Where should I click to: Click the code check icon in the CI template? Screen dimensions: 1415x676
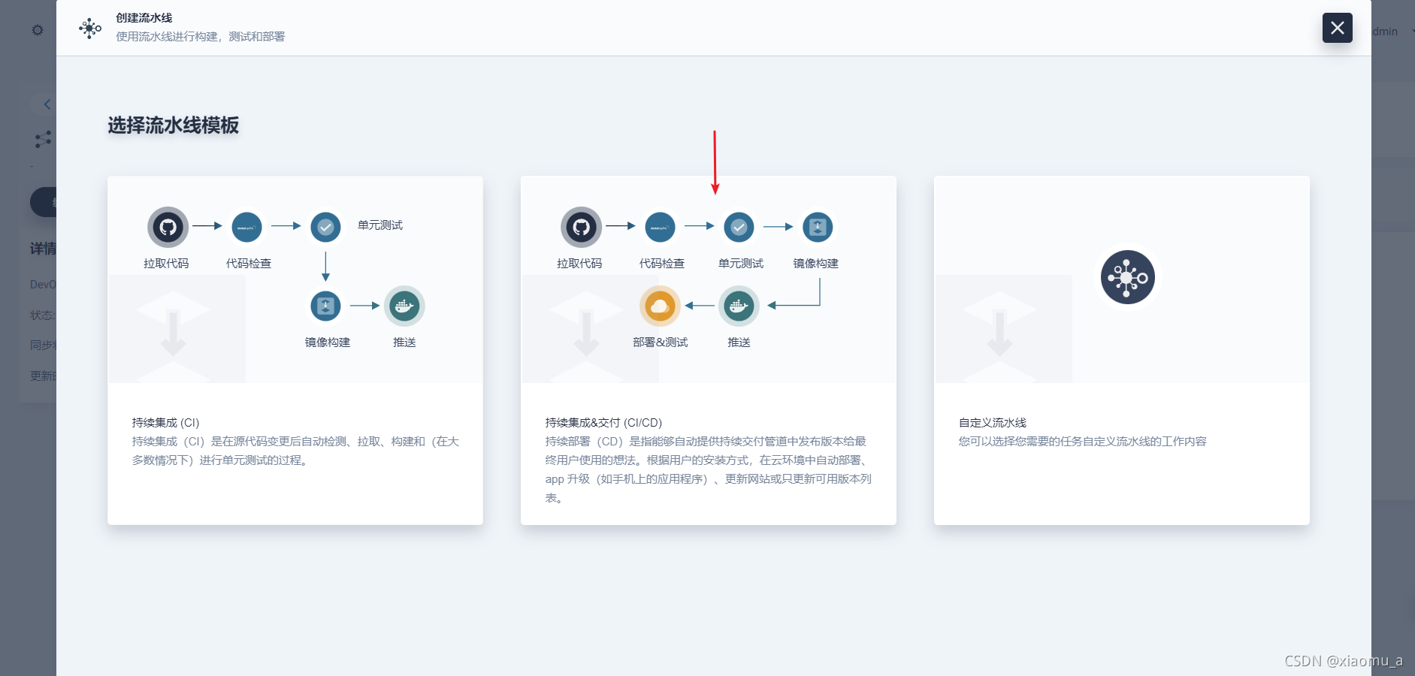(x=246, y=227)
